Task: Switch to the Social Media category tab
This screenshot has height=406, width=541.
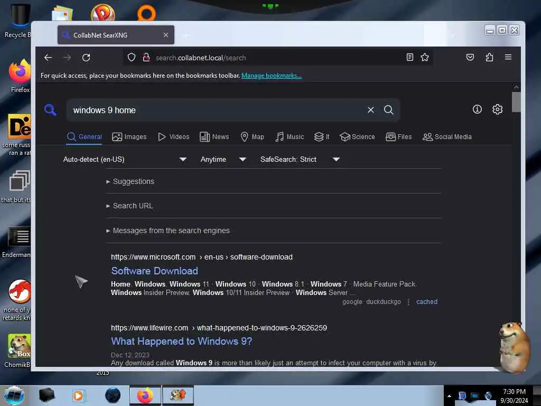Action: coord(447,137)
